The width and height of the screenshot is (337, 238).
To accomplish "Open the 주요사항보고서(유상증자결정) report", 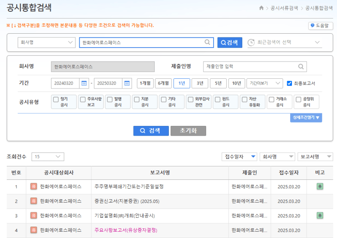I will (126, 230).
